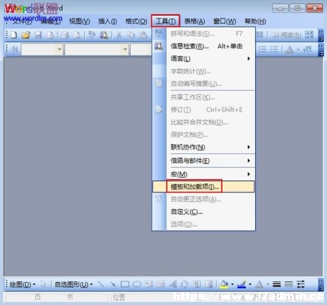The width and height of the screenshot is (327, 305).
Task: Choose 选项(O)... at menu bottom
Action: pyautogui.click(x=203, y=224)
